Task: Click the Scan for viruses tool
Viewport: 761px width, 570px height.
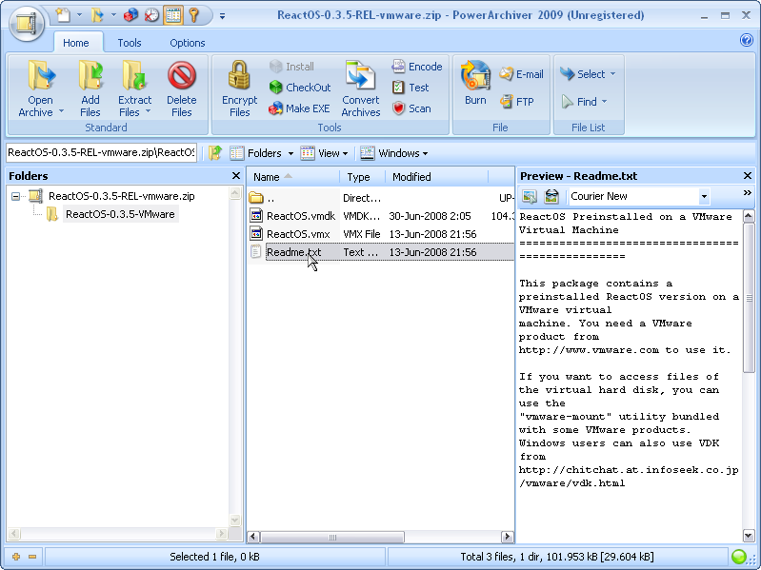Action: tap(411, 108)
